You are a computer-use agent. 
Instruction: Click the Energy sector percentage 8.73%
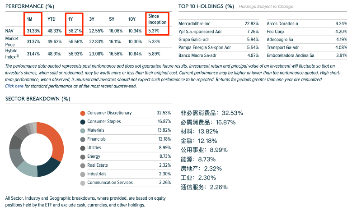pyautogui.click(x=165, y=156)
